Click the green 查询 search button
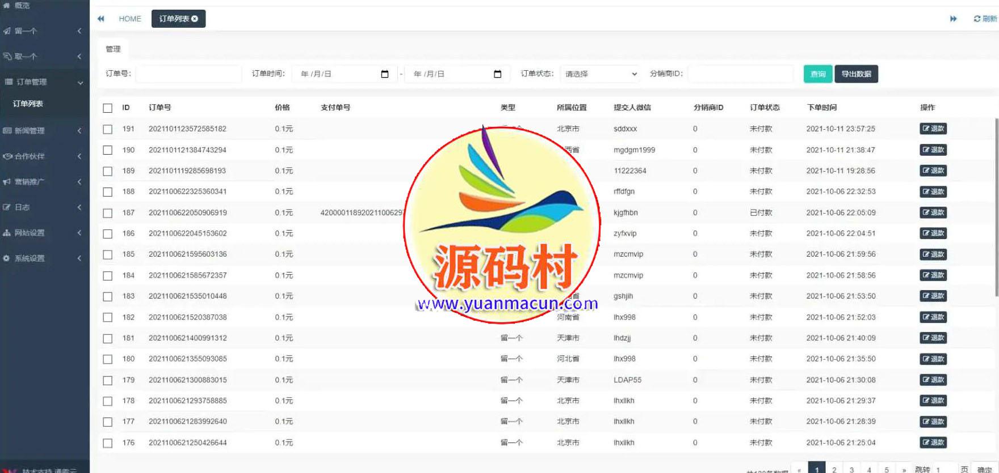The width and height of the screenshot is (999, 473). (817, 74)
